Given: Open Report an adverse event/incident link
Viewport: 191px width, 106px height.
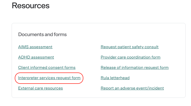Looking at the screenshot, I should click(132, 88).
